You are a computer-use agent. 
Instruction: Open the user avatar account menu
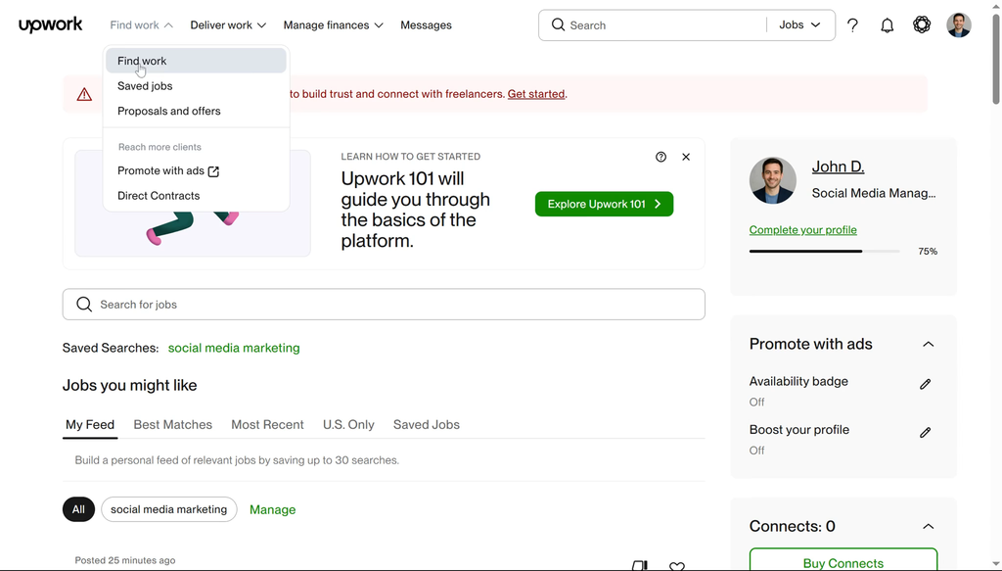tap(958, 25)
